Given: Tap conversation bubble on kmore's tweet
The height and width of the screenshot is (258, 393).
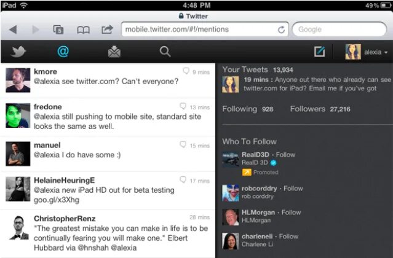Looking at the screenshot, I should point(186,71).
